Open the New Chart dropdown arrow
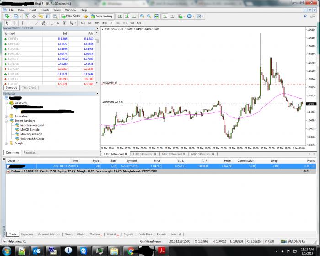 tap(11, 16)
